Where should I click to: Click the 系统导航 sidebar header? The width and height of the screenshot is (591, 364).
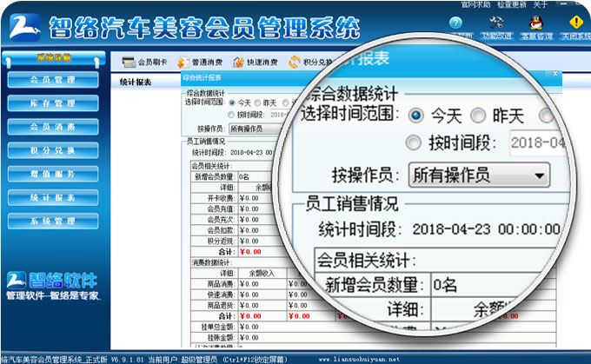click(54, 58)
